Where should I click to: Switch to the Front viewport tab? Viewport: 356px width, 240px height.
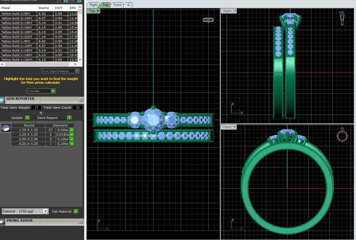tap(118, 5)
